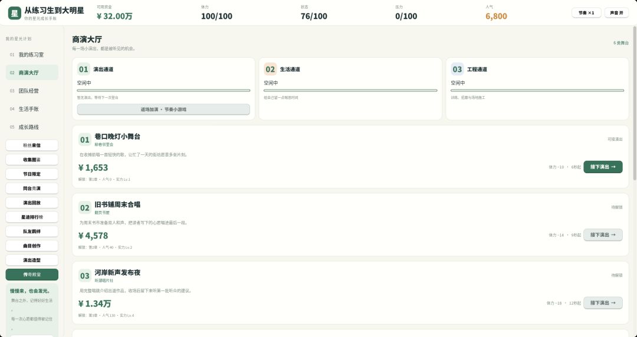The image size is (637, 337).
Task: Click the 体力 -14 · 9秒起 cost text
Action: click(564, 235)
